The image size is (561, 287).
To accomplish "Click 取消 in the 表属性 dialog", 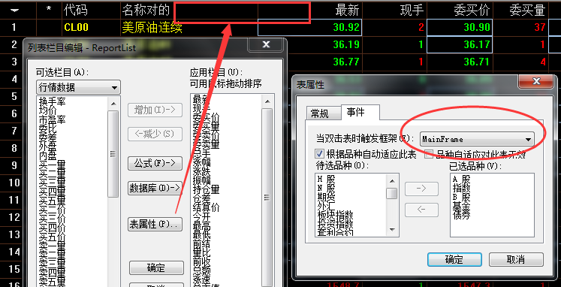I will pos(516,259).
